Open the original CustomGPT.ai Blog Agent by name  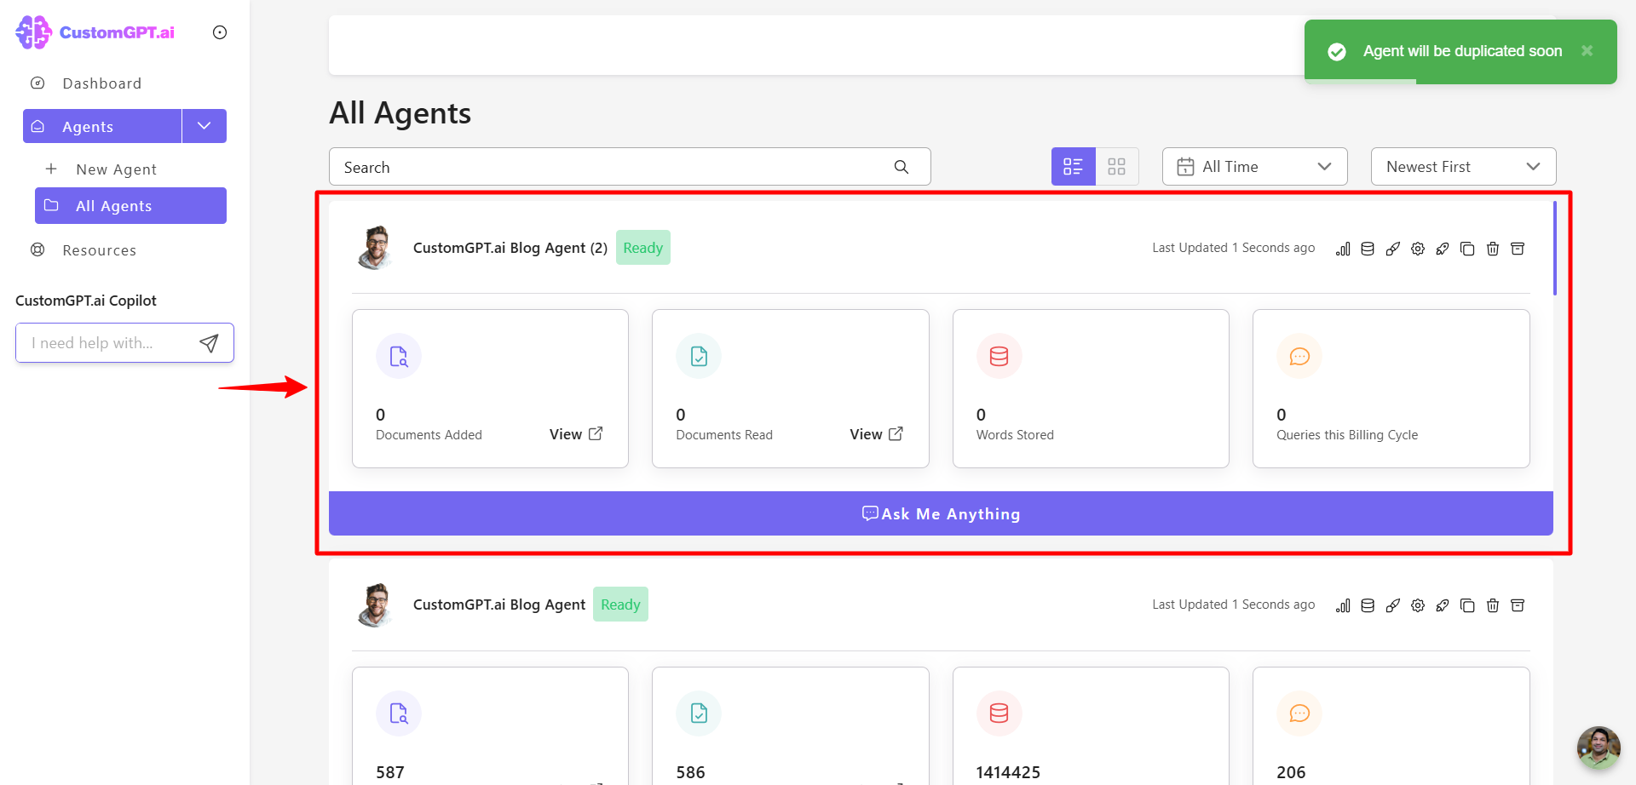(x=499, y=605)
